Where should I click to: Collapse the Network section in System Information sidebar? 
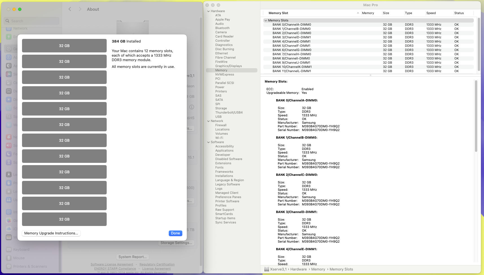pos(209,121)
